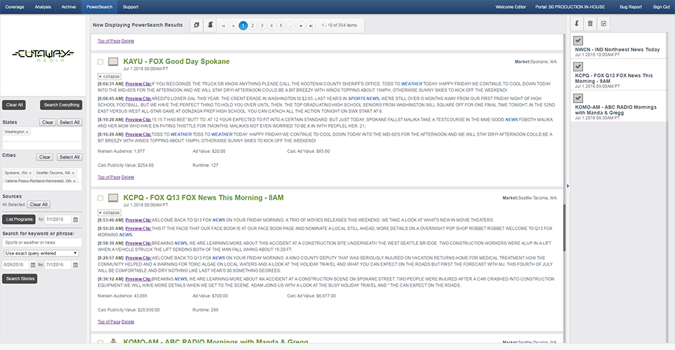Click the stacked windows icon in results toolbar
Image resolution: width=675 pixels, height=350 pixels.
(x=196, y=26)
